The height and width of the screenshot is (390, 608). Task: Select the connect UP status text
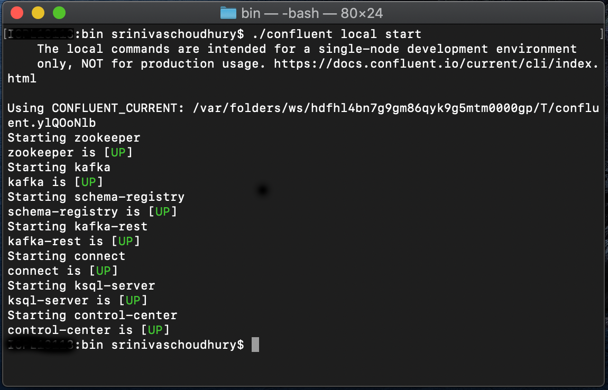[x=104, y=271]
